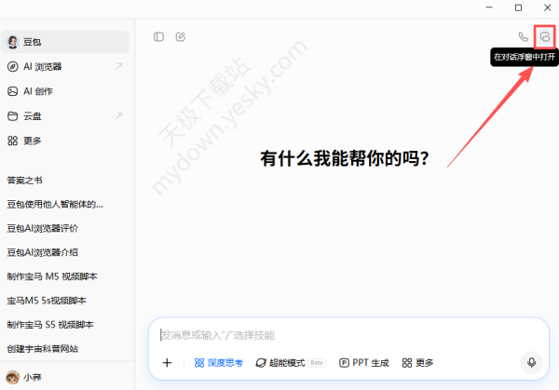Select the PPT 生成 skill
The width and height of the screenshot is (559, 390).
(364, 363)
